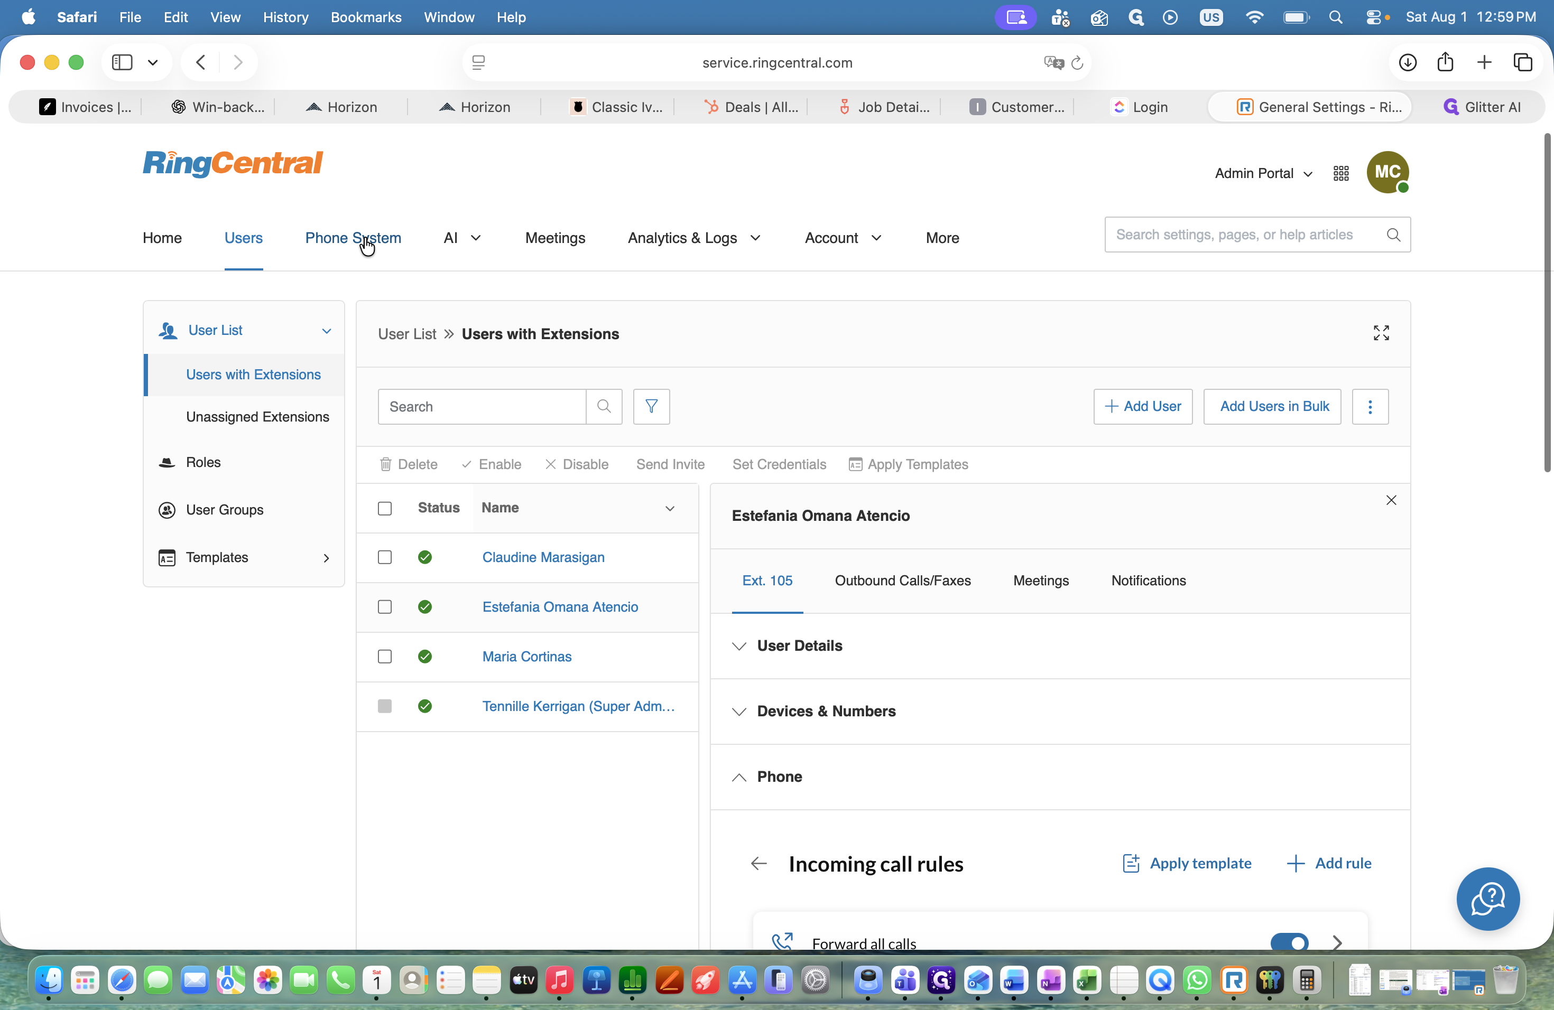Image resolution: width=1554 pixels, height=1010 pixels.
Task: Click Add rule link
Action: [1329, 863]
